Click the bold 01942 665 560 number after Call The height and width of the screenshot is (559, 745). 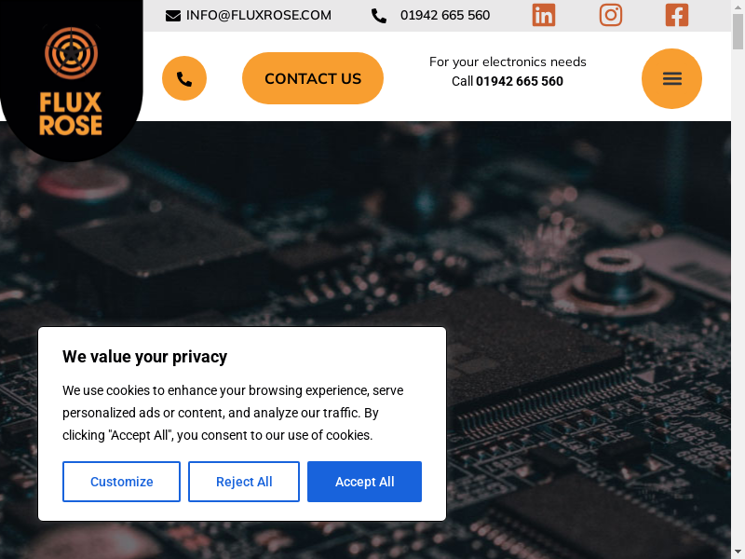coord(520,81)
